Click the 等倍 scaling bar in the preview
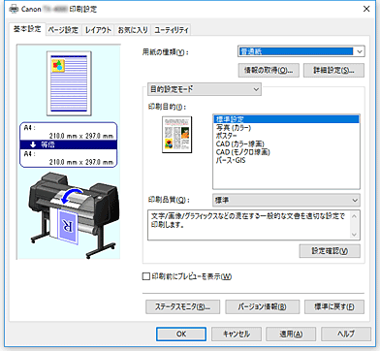 [69, 144]
